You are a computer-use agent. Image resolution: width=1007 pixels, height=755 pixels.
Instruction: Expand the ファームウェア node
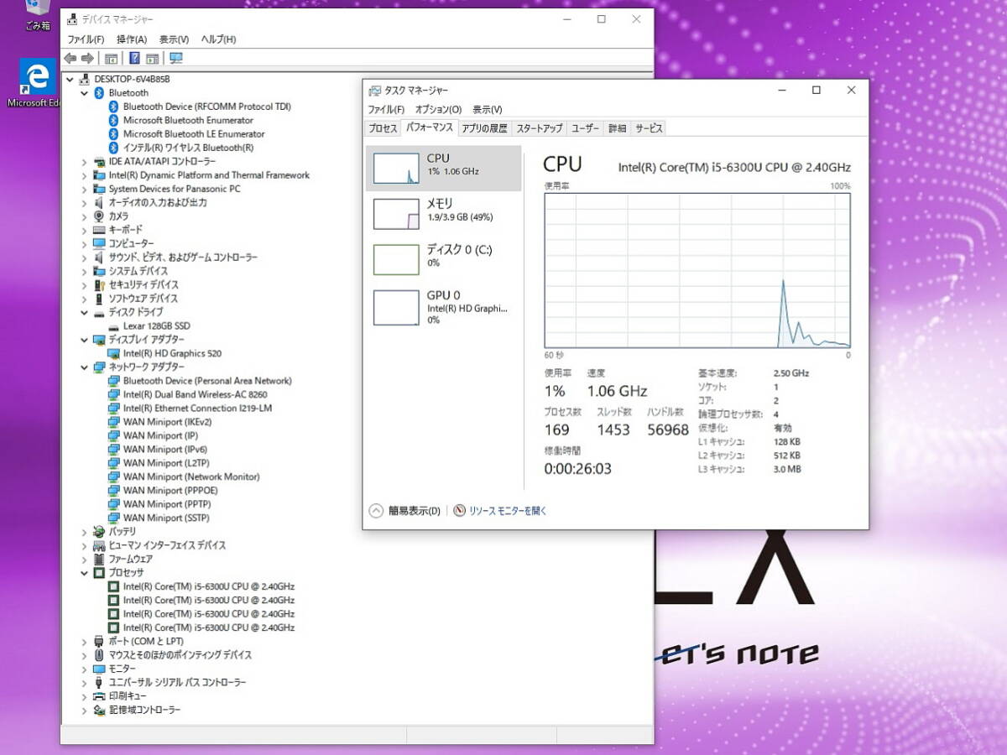[x=84, y=559]
